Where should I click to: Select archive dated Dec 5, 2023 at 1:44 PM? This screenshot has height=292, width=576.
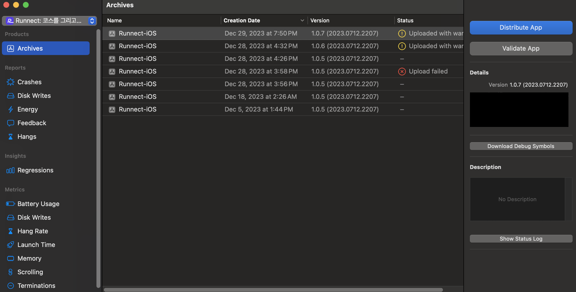pos(283,109)
